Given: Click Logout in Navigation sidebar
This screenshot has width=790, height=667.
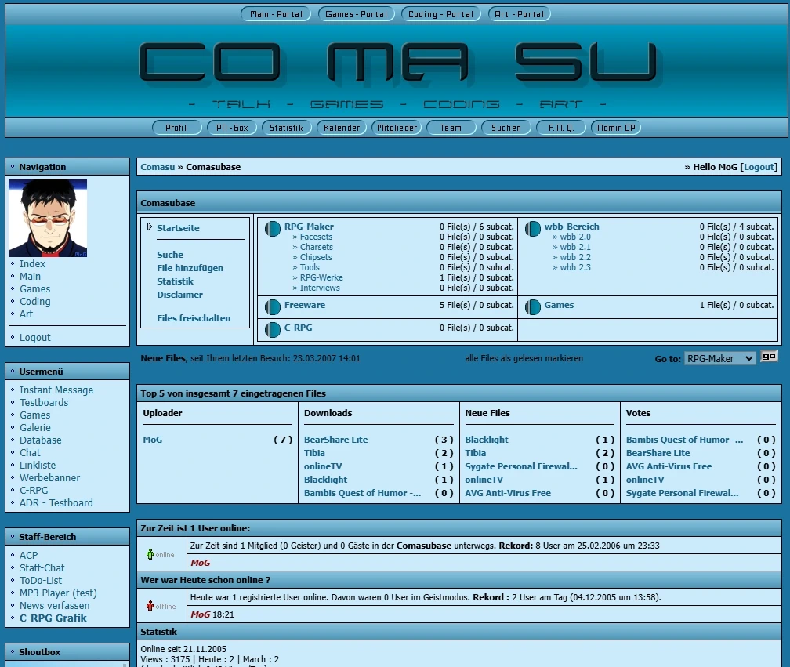Looking at the screenshot, I should (34, 338).
